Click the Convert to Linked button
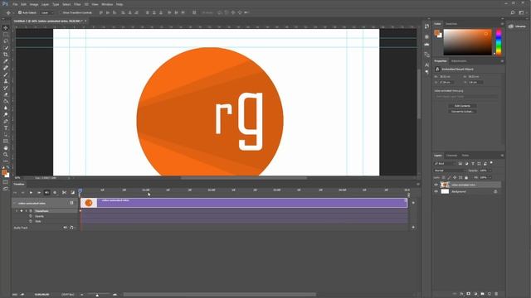Screen dimensions: 531x298 pos(462,111)
